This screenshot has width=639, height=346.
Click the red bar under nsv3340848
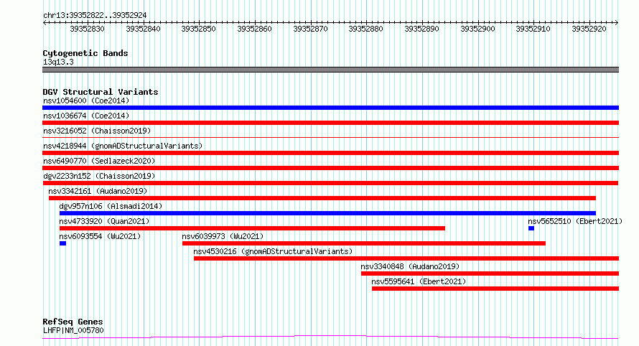point(490,273)
